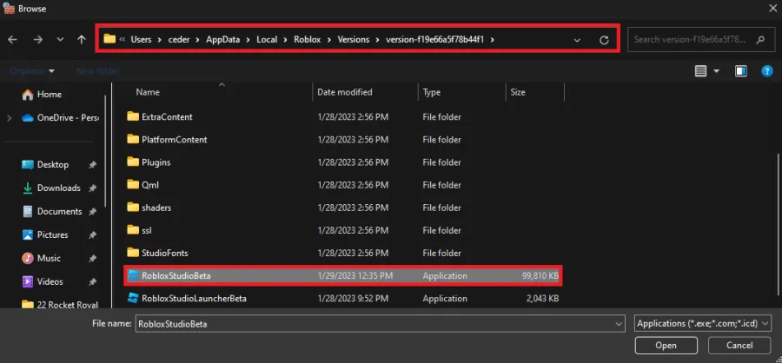Screen dimensions: 782x363
Task: Open the Organize menu
Action: 32,71
